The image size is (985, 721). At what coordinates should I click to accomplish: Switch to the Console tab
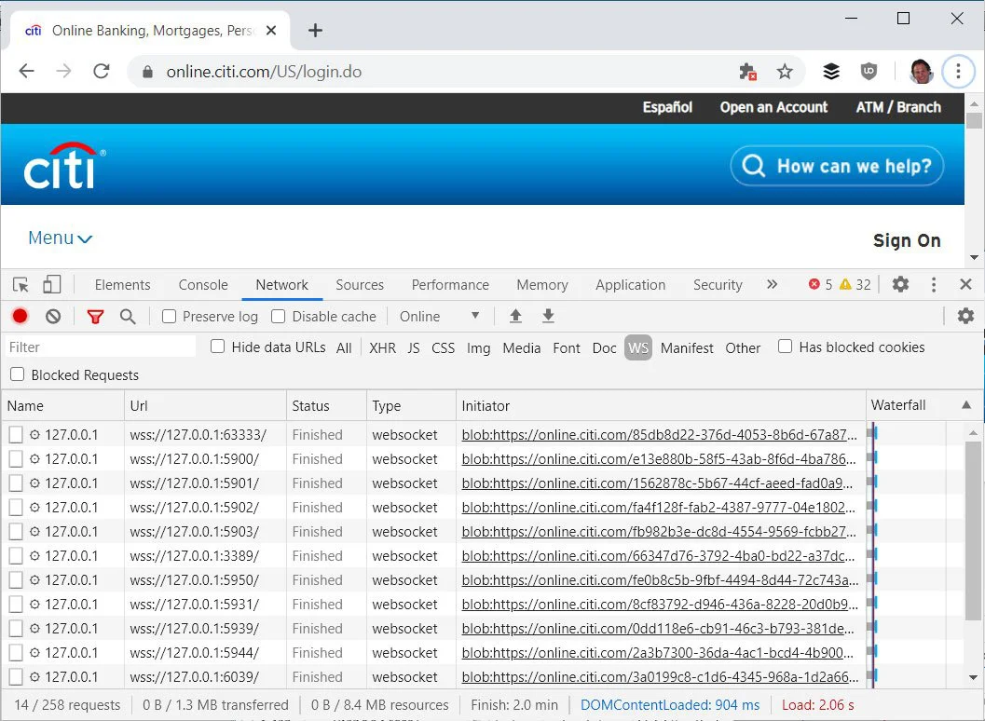pyautogui.click(x=203, y=284)
